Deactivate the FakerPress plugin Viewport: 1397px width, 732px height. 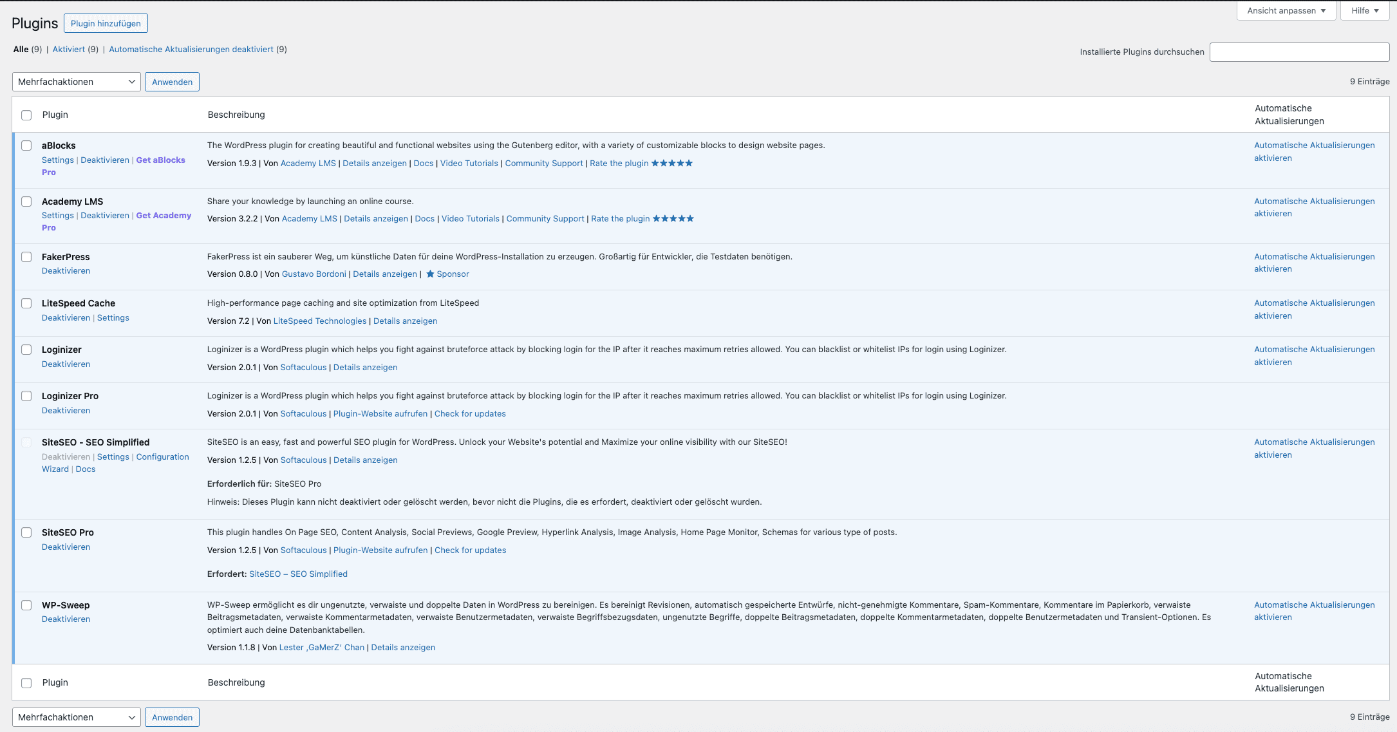click(66, 270)
